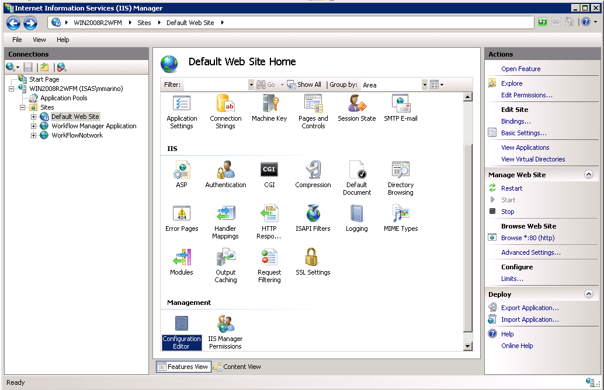Image resolution: width=604 pixels, height=390 pixels.
Task: Expand the Default Web Site node
Action: coord(33,117)
